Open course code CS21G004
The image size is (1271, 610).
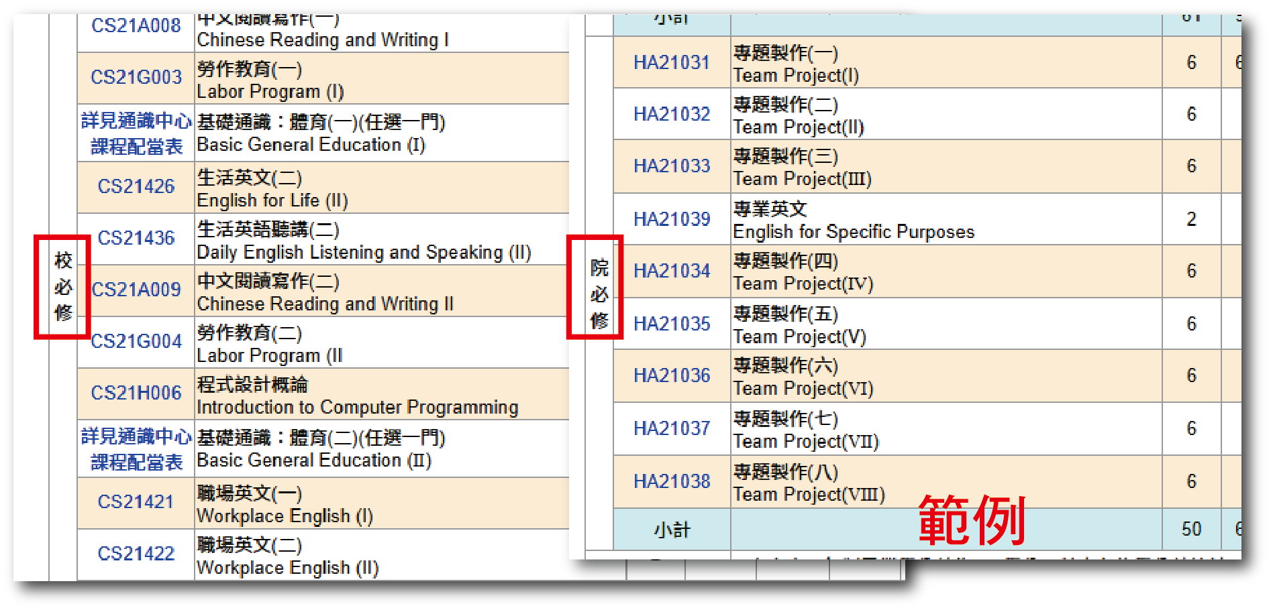pyautogui.click(x=136, y=341)
